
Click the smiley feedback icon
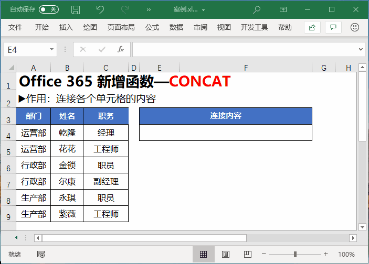[355, 27]
